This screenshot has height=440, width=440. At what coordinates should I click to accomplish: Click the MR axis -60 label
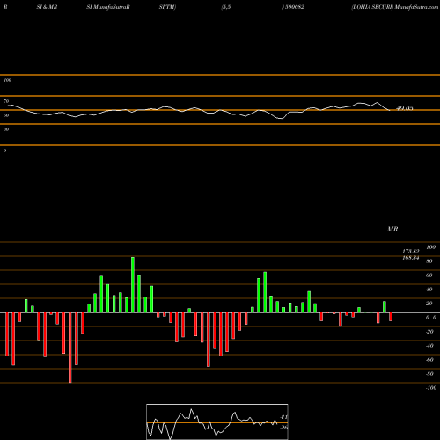429,360
